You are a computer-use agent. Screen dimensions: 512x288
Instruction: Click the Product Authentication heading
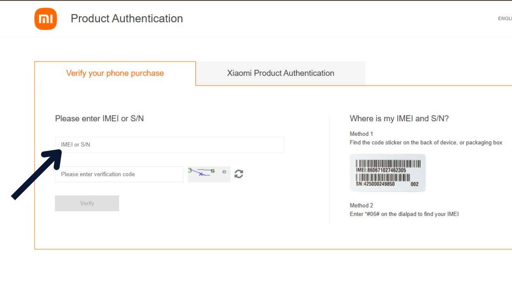coord(127,18)
